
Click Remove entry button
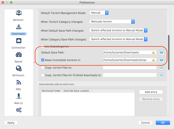(x=151, y=99)
